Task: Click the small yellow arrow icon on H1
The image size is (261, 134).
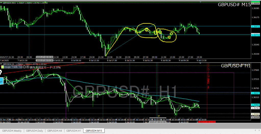Action: [159, 116]
